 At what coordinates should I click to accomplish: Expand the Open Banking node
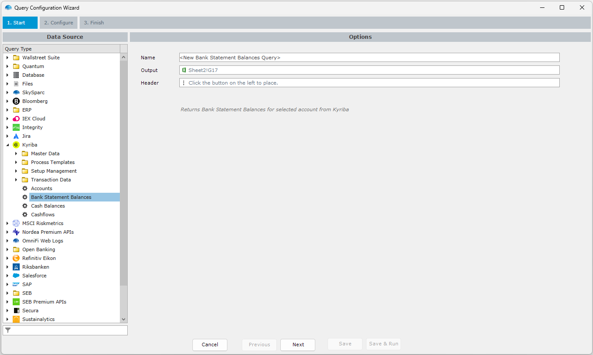[7, 249]
